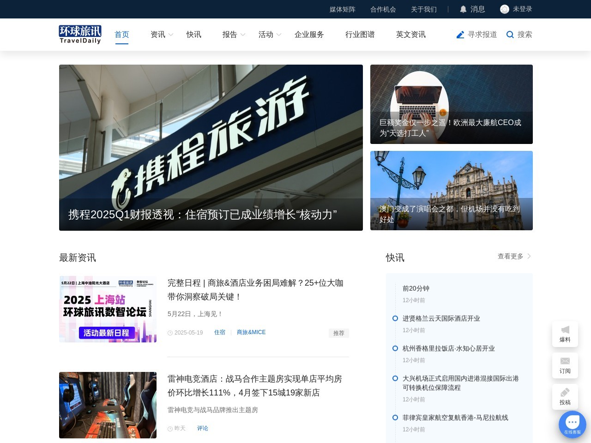This screenshot has height=443, width=591.
Task: Click the 评论 link under 雷神电竞酒店
Action: [203, 428]
